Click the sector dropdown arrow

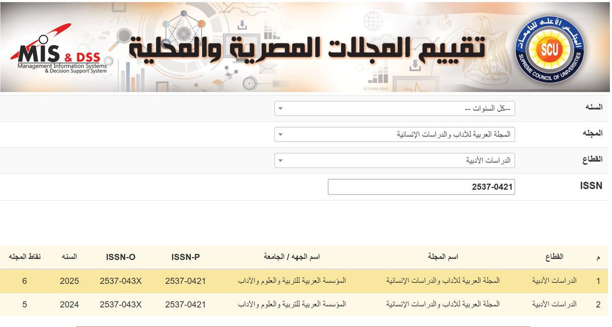pos(280,161)
